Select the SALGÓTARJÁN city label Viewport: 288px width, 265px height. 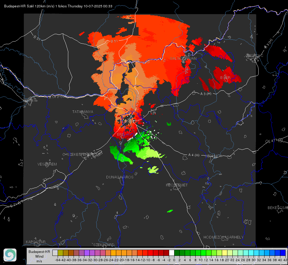point(183,59)
